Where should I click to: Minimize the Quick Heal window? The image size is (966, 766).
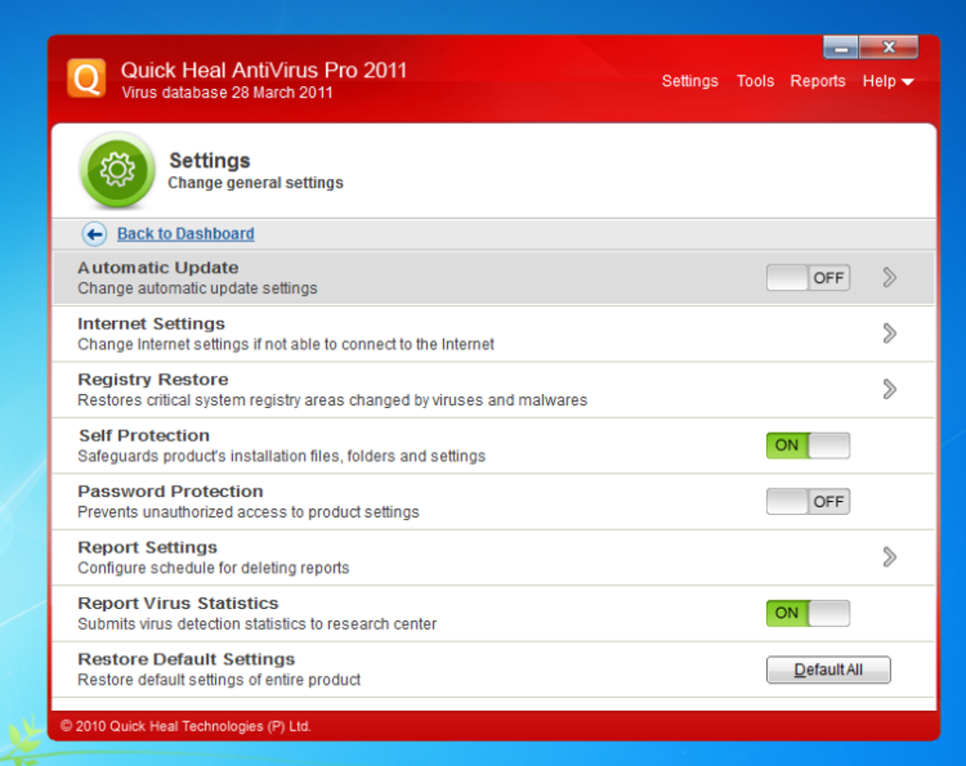tap(841, 47)
